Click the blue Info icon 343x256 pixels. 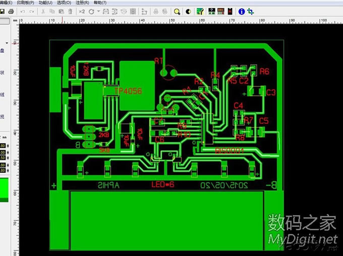click(x=242, y=11)
